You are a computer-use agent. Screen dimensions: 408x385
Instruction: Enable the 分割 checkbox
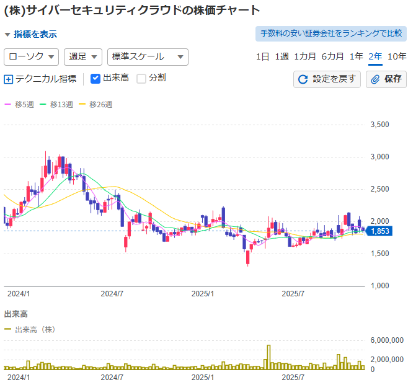pos(141,79)
